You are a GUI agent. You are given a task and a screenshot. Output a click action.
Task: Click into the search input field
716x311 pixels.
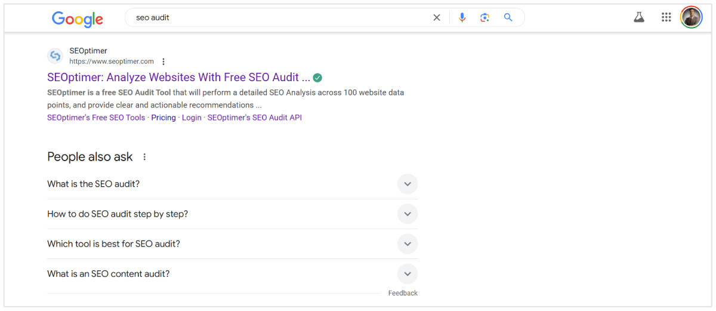tap(274, 18)
